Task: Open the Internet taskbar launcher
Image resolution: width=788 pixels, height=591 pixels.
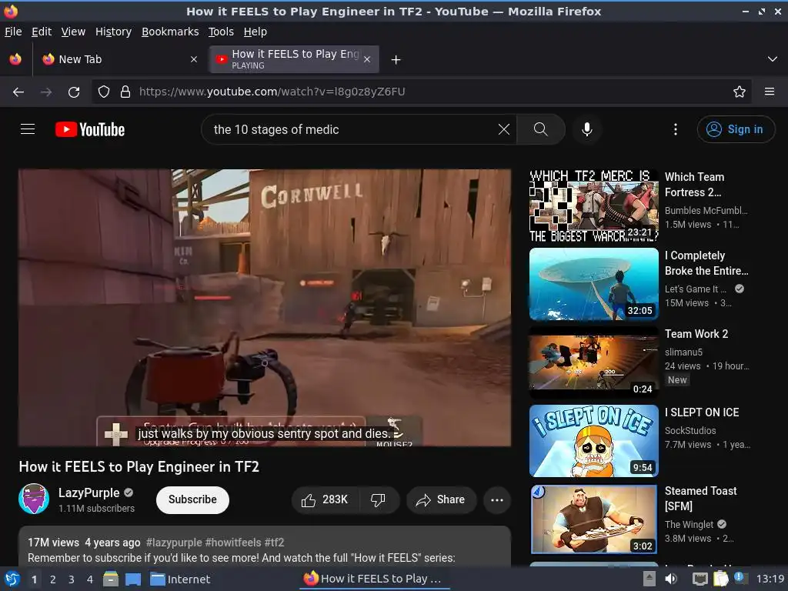Action: (x=180, y=579)
